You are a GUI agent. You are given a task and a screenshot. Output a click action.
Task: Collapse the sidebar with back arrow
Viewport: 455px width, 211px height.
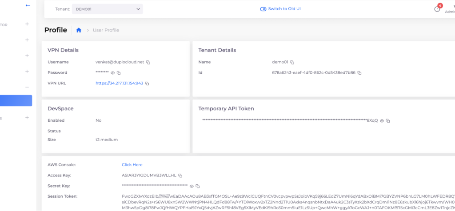28,5
